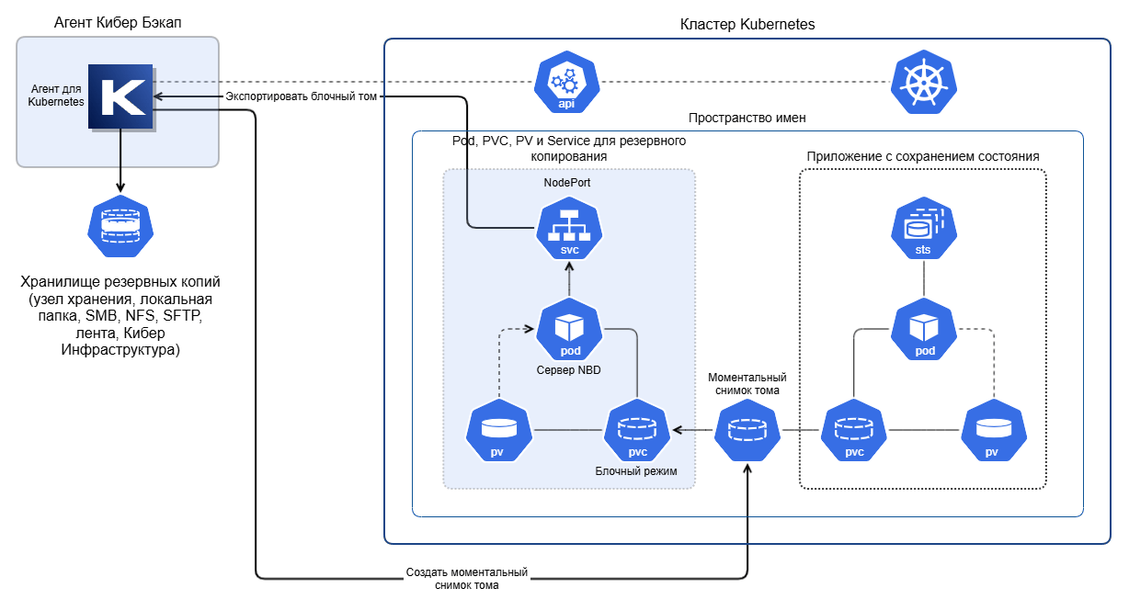Click the pvc icon in stateful application
Viewport: 1129px width, 611px height.
[854, 431]
